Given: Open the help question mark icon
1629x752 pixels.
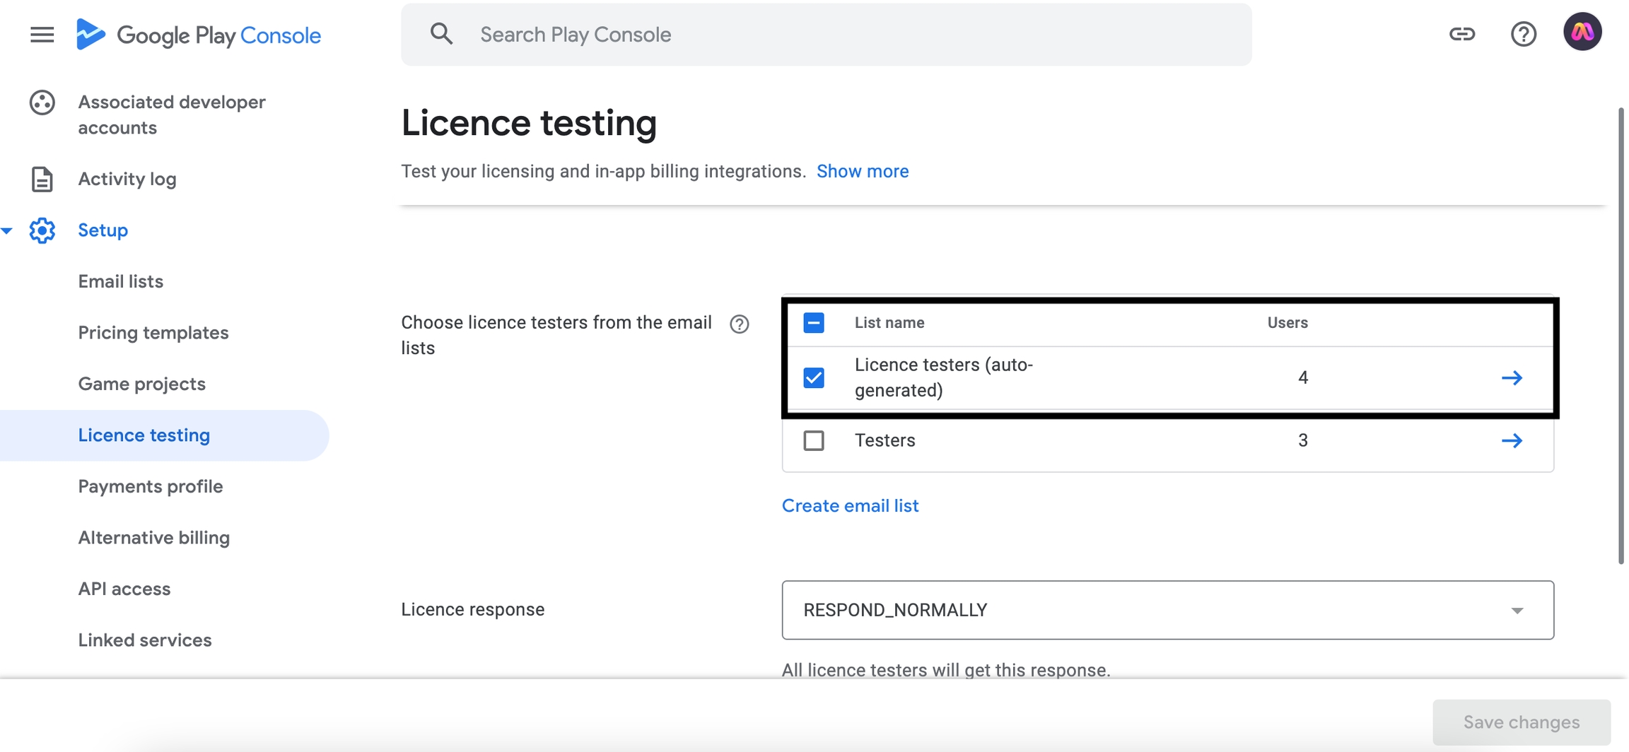Looking at the screenshot, I should (1523, 34).
